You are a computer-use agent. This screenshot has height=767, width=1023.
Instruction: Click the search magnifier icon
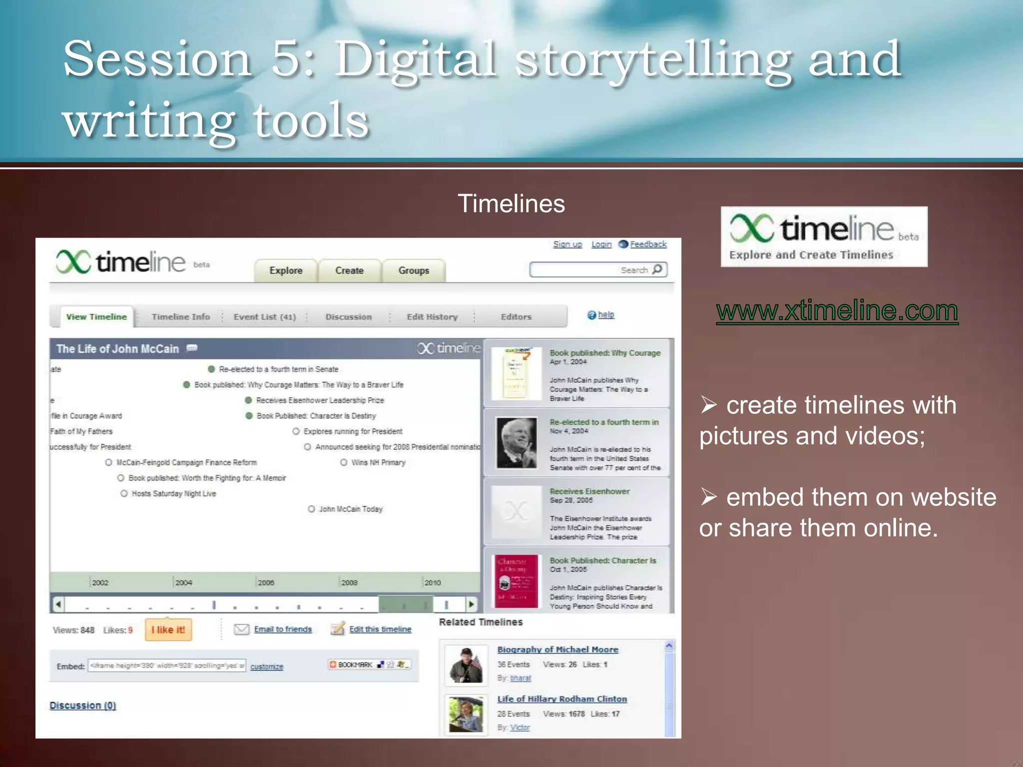click(657, 269)
